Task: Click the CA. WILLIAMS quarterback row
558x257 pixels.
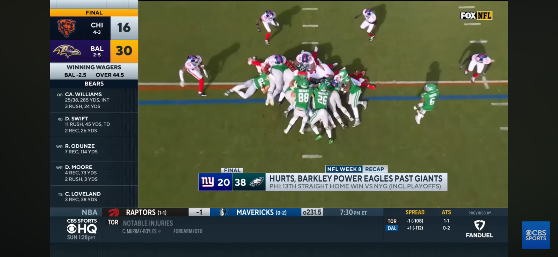Action: point(94,100)
